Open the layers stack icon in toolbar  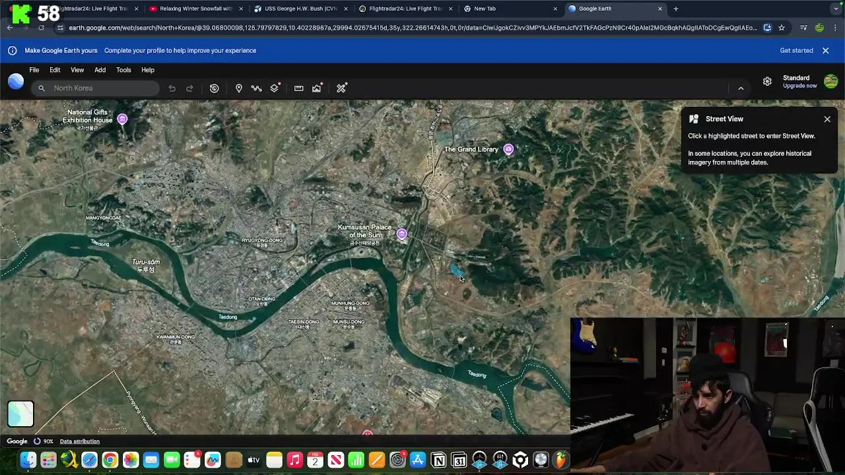(x=275, y=88)
